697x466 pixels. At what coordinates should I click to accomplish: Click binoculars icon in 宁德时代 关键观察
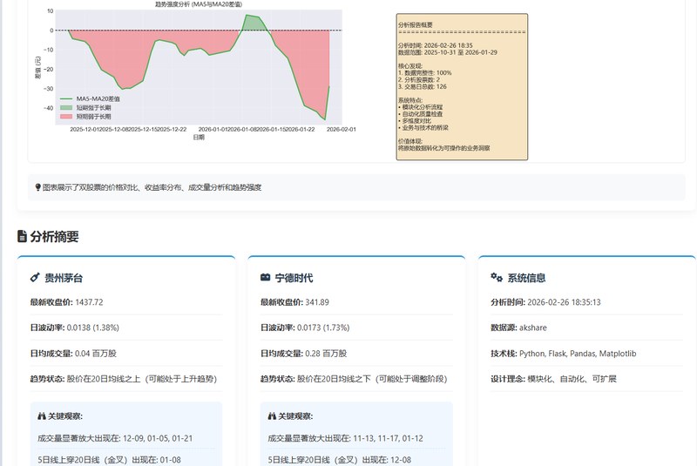pyautogui.click(x=274, y=416)
